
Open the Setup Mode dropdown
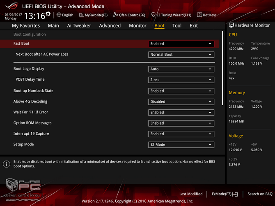181,145
